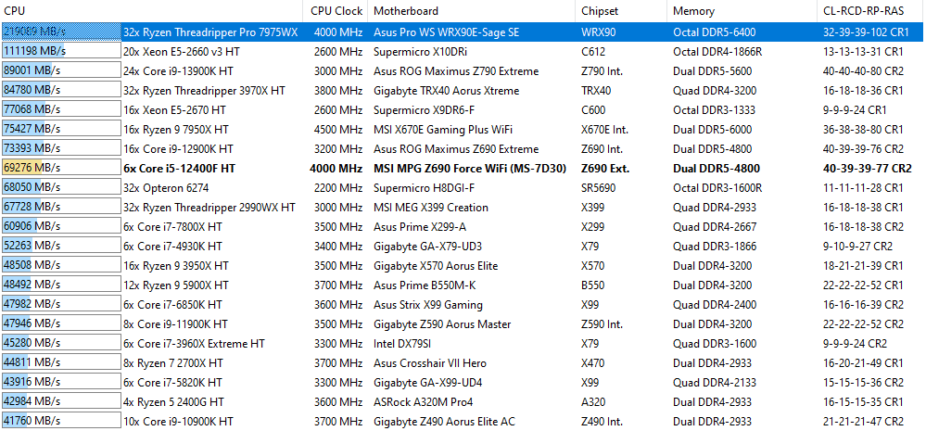The image size is (926, 431).
Task: Click the Quad DDR3-1866 memory cell
Action: (715, 247)
